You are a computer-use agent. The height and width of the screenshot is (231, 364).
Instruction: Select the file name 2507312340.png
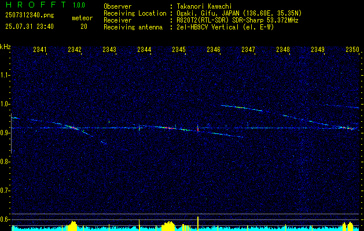(x=30, y=16)
